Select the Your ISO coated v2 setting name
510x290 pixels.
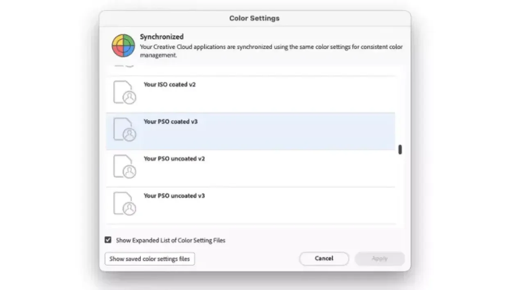click(170, 85)
